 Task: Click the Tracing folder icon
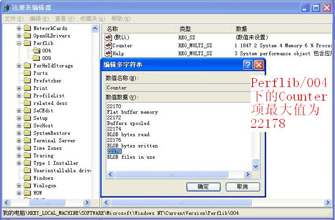(27, 155)
